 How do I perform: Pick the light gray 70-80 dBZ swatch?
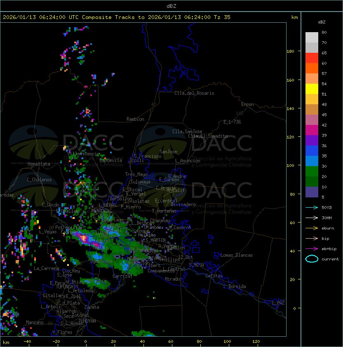tap(312, 37)
